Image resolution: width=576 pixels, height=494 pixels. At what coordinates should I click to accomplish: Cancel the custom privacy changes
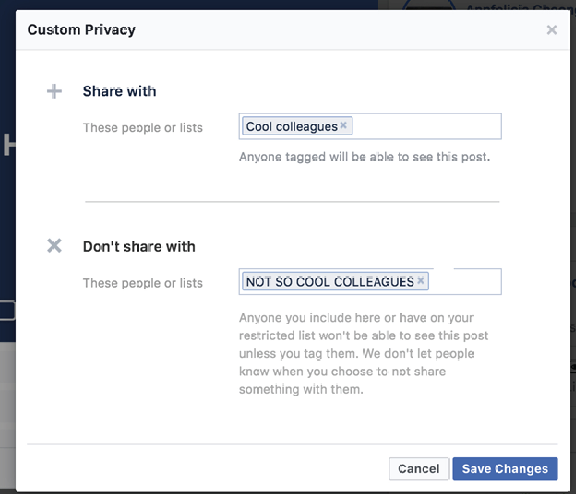pos(419,469)
